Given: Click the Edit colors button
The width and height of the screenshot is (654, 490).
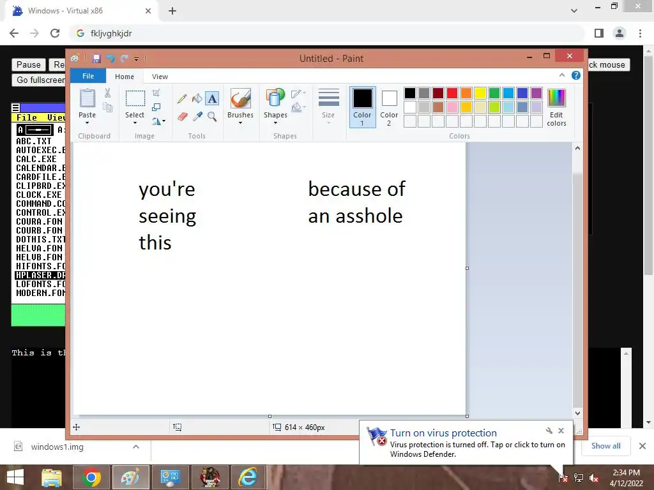Looking at the screenshot, I should (556, 107).
